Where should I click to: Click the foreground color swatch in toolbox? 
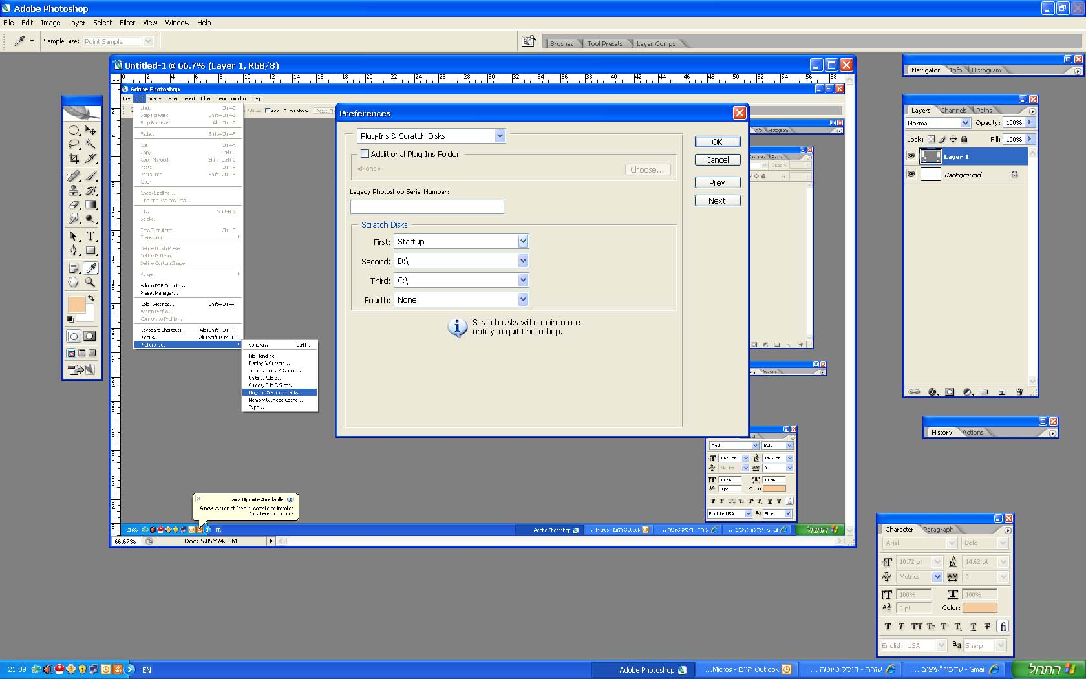[x=76, y=305]
